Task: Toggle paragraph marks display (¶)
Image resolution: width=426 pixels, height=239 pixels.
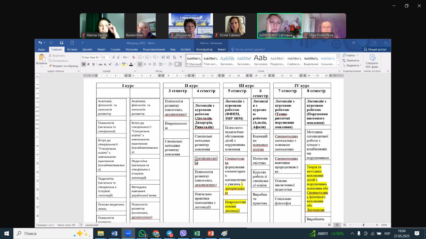Action: pos(181,57)
